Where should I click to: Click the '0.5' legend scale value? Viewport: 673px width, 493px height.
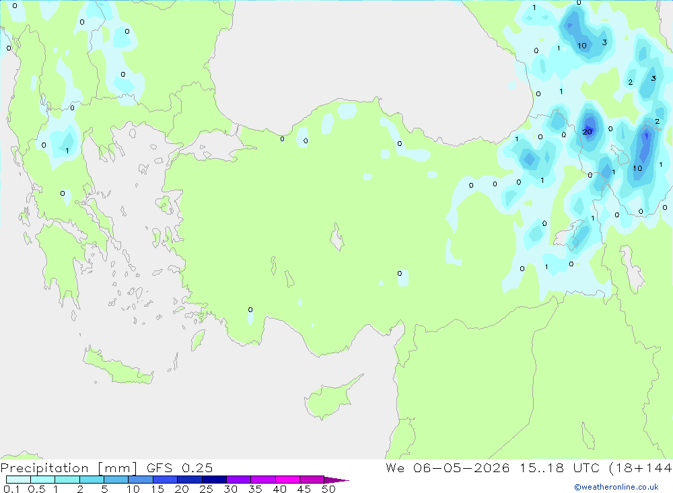(36, 489)
